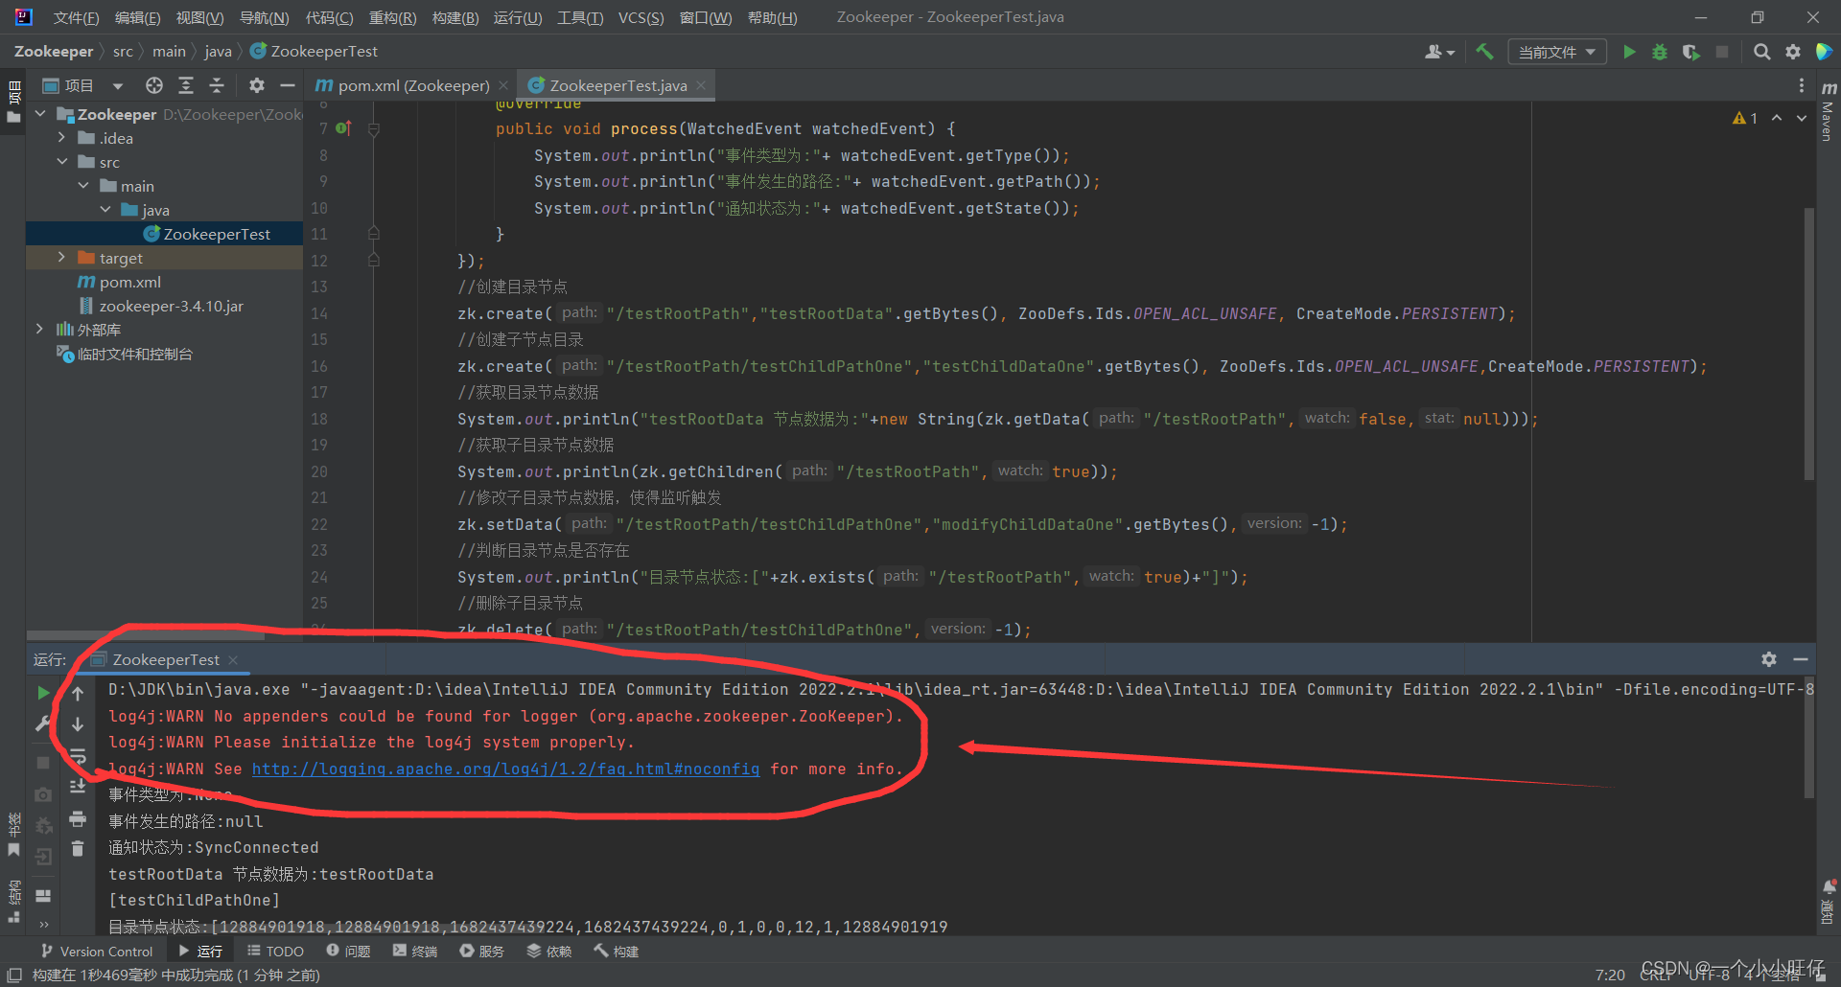Click the down arrow in console toolbar
This screenshot has height=987, width=1841.
(78, 724)
